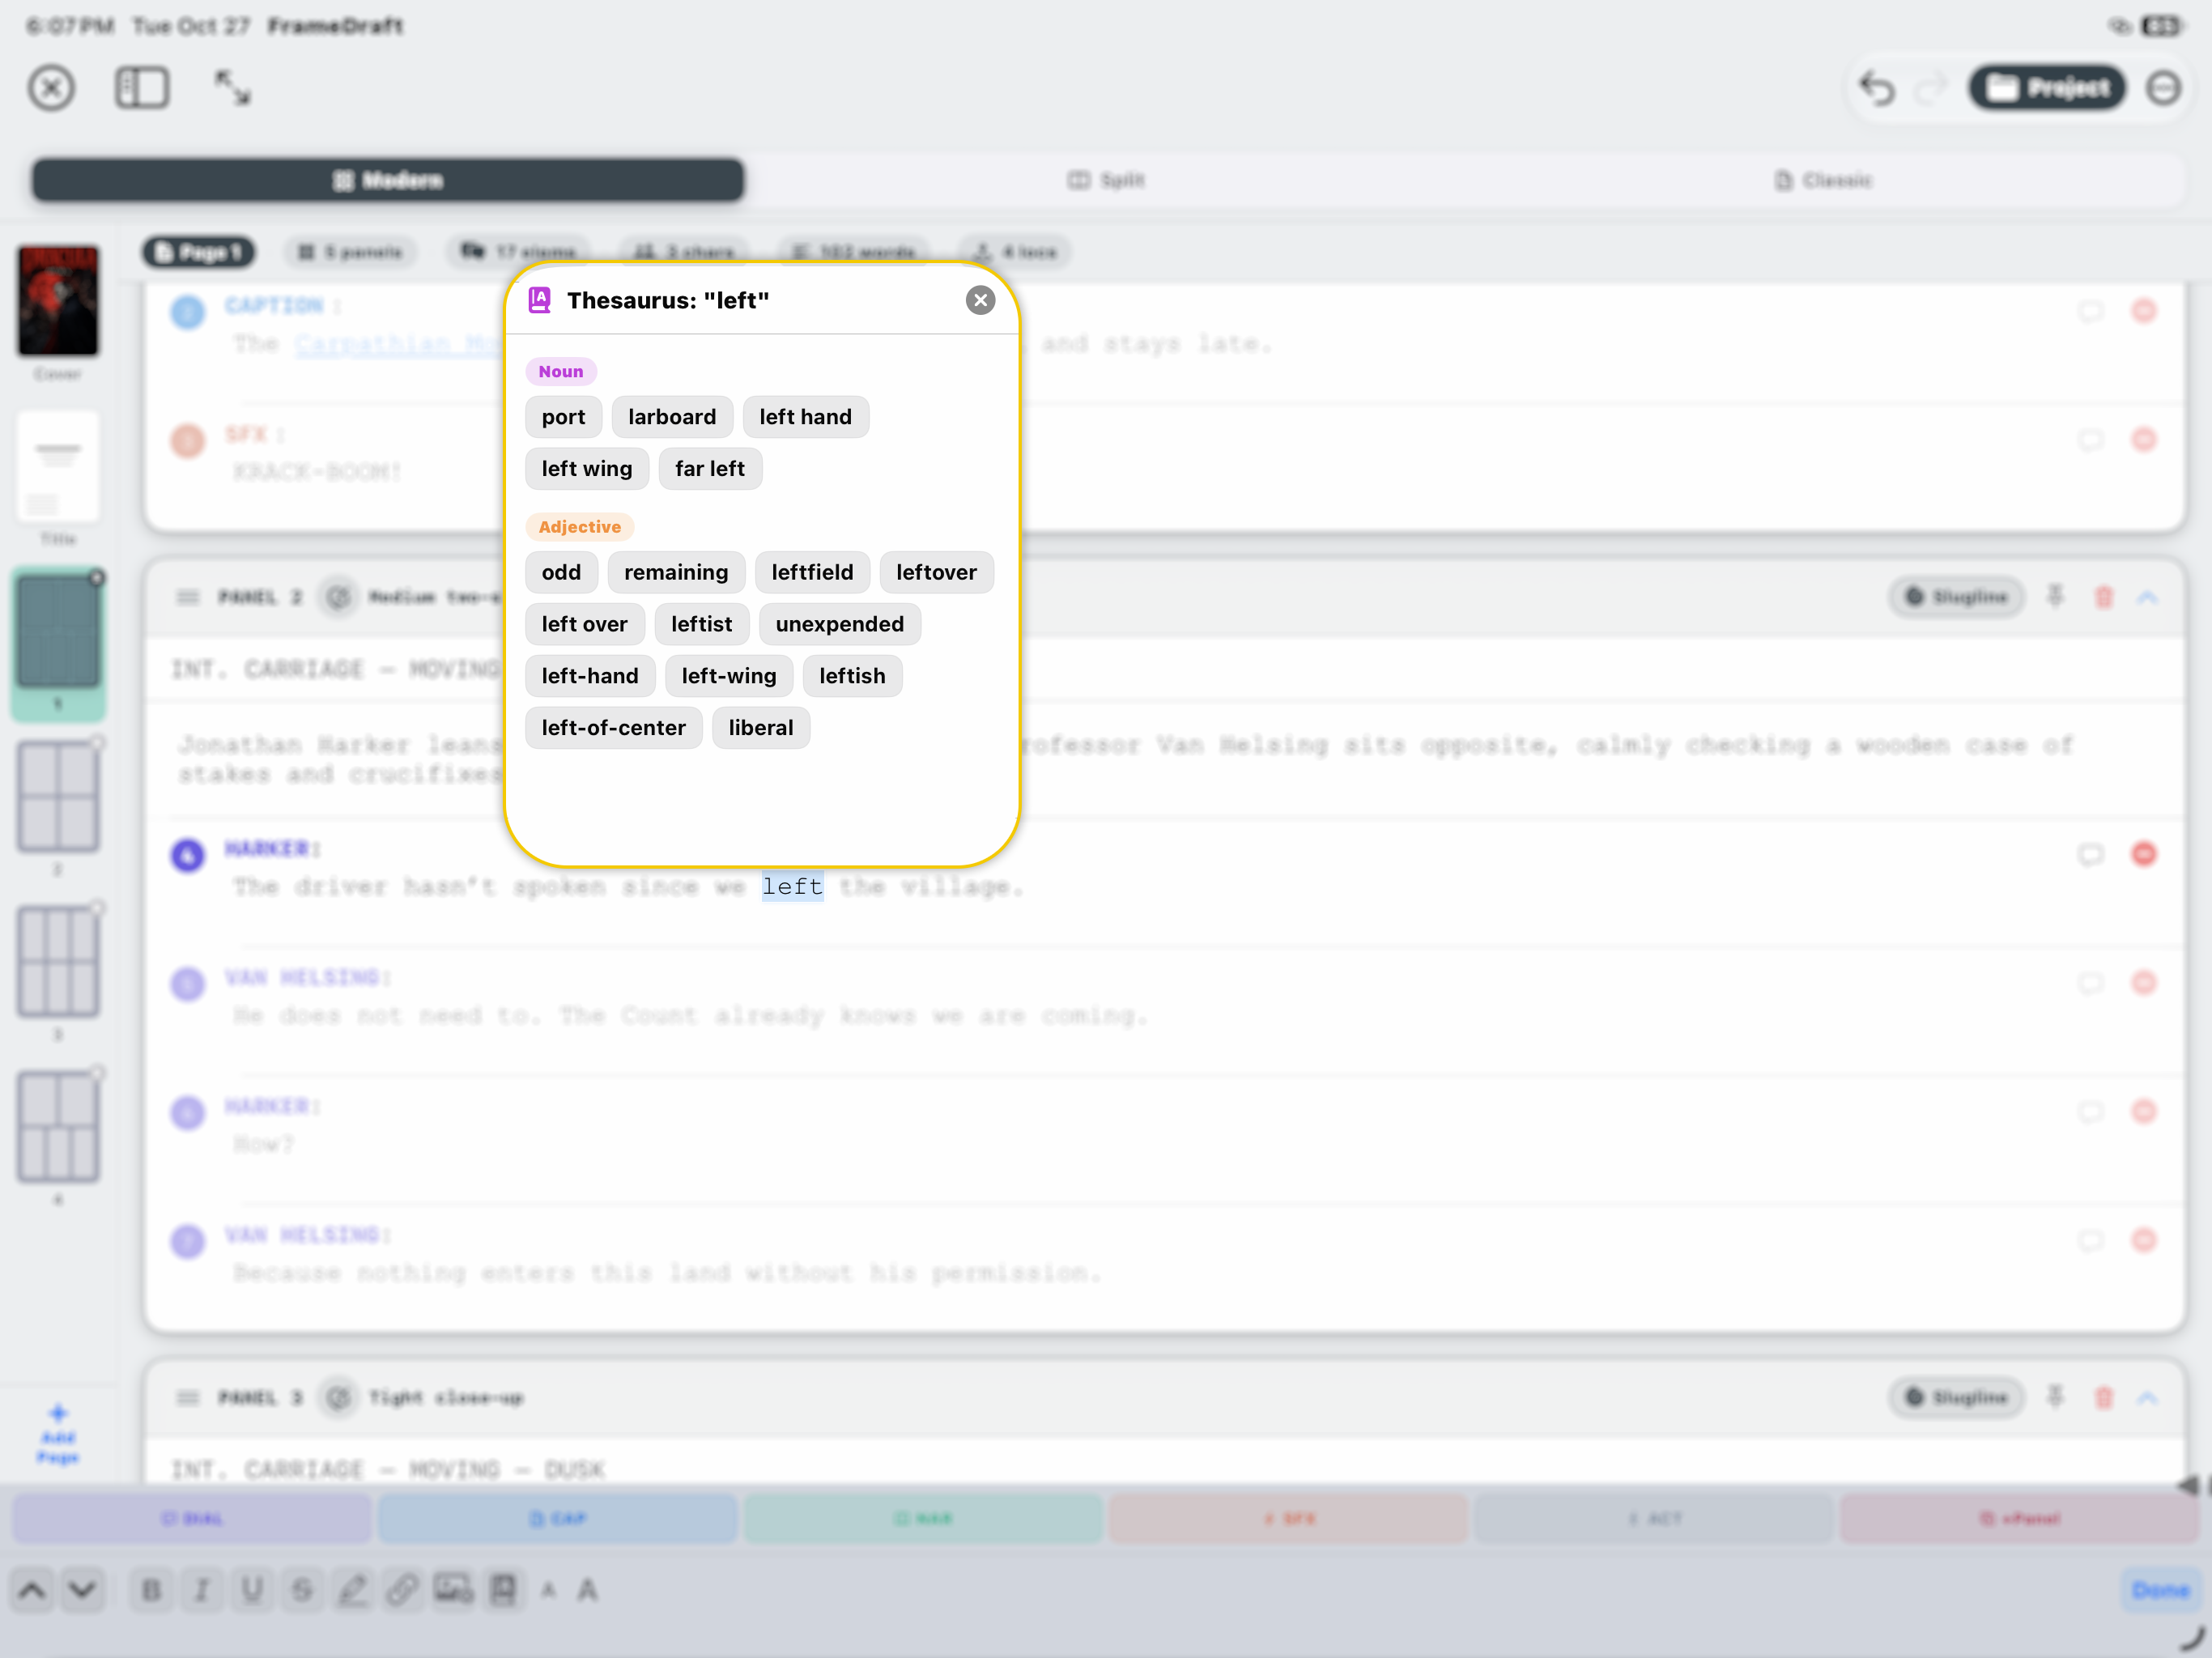Choose synonym 'leftfield'
The width and height of the screenshot is (2212, 1658).
(812, 572)
